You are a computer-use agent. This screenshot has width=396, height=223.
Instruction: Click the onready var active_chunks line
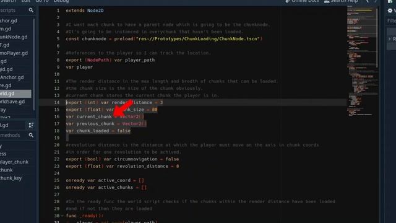106,187
